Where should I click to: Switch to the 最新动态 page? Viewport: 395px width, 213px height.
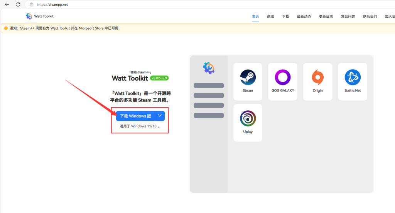[304, 17]
